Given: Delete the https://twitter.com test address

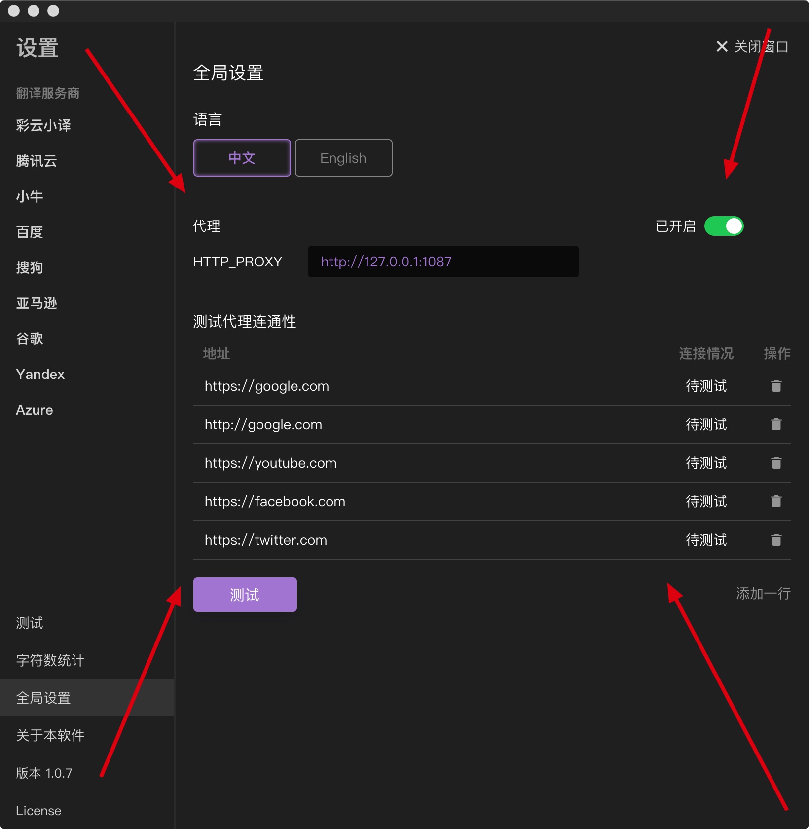Looking at the screenshot, I should pos(776,540).
